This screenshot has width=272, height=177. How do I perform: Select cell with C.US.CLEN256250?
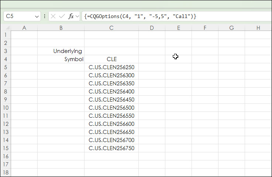pyautogui.click(x=111, y=67)
